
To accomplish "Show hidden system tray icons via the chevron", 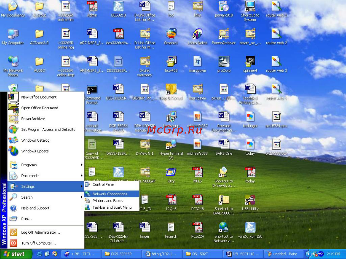I will coord(308,254).
